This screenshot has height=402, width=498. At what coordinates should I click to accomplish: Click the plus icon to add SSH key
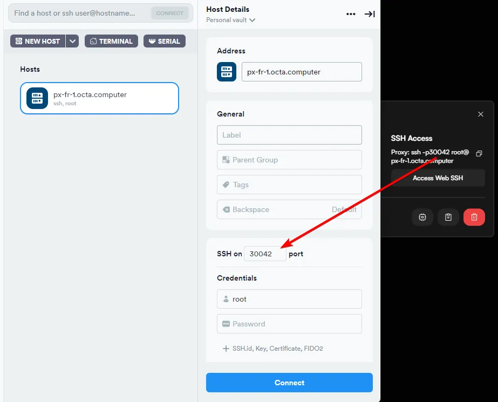226,349
